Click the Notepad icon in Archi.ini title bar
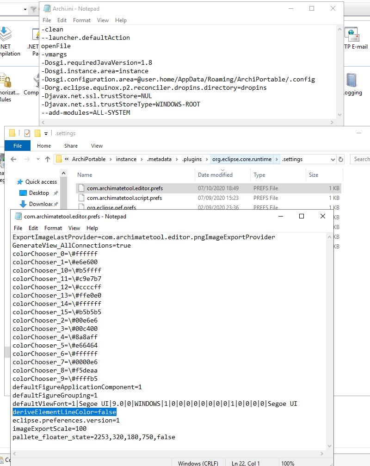The image size is (370, 466). click(x=46, y=8)
